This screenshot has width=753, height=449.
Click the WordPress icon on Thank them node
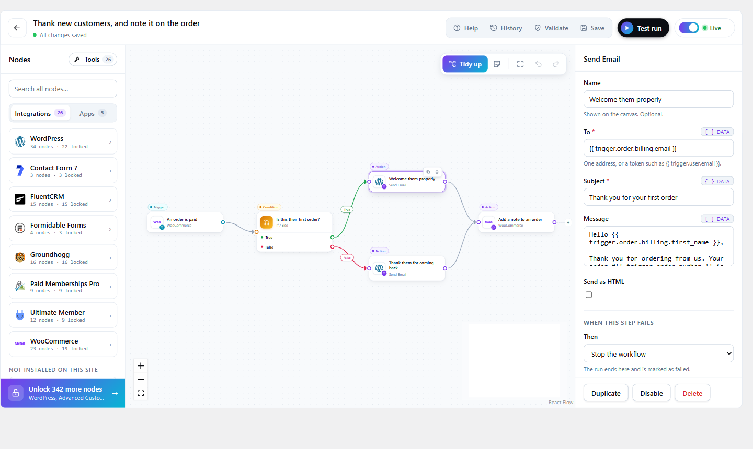pos(379,268)
